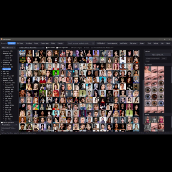Select the Figures category
This screenshot has width=172, height=172.
(6, 69)
